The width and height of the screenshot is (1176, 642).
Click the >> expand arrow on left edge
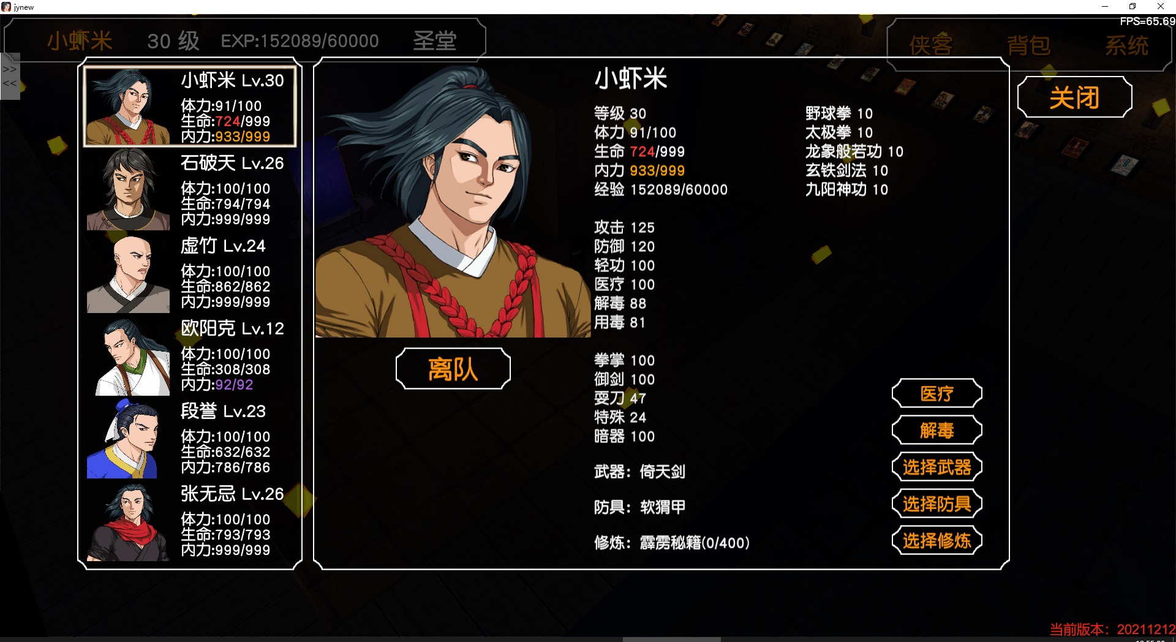[10, 69]
